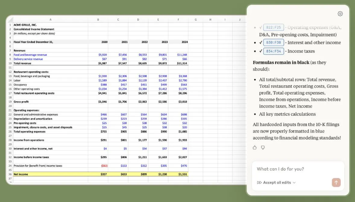Focus the 'What can I do for you?' input
355x202 pixels.
click(x=298, y=169)
